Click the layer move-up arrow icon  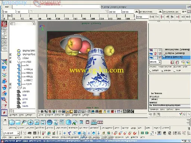point(172,62)
